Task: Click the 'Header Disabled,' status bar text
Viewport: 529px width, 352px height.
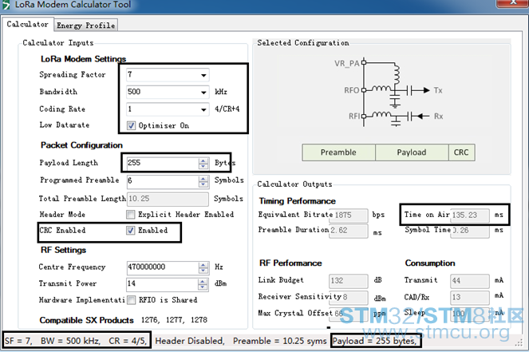Action: pyautogui.click(x=190, y=341)
